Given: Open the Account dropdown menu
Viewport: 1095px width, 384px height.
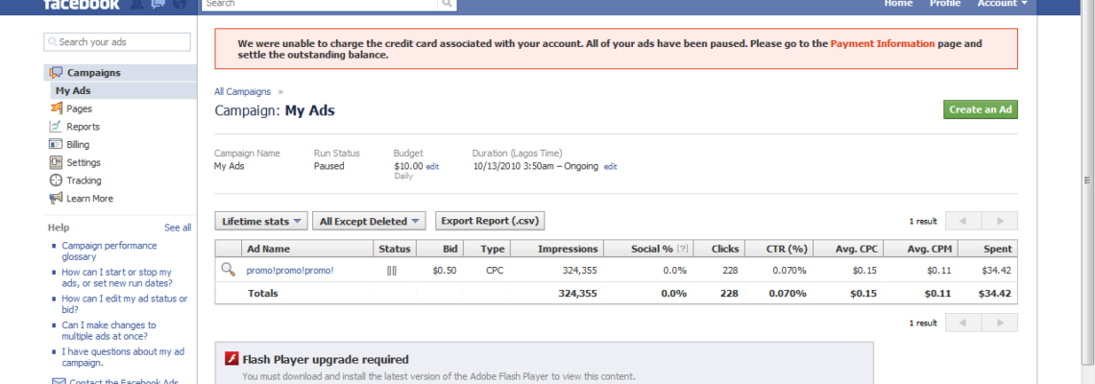Looking at the screenshot, I should 1002,4.
